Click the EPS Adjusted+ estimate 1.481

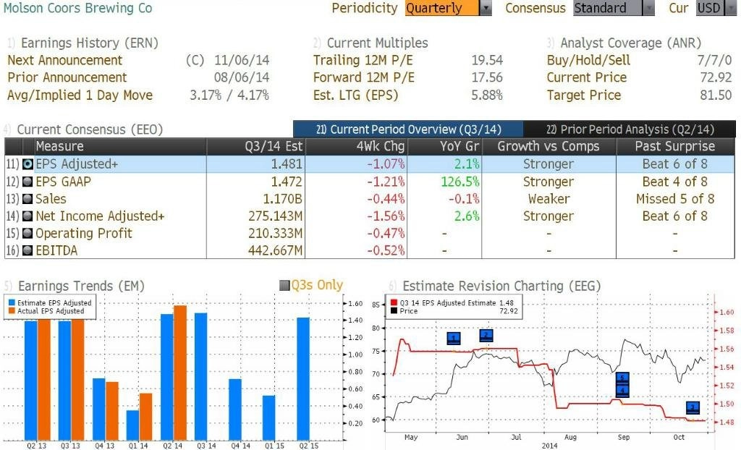point(287,164)
